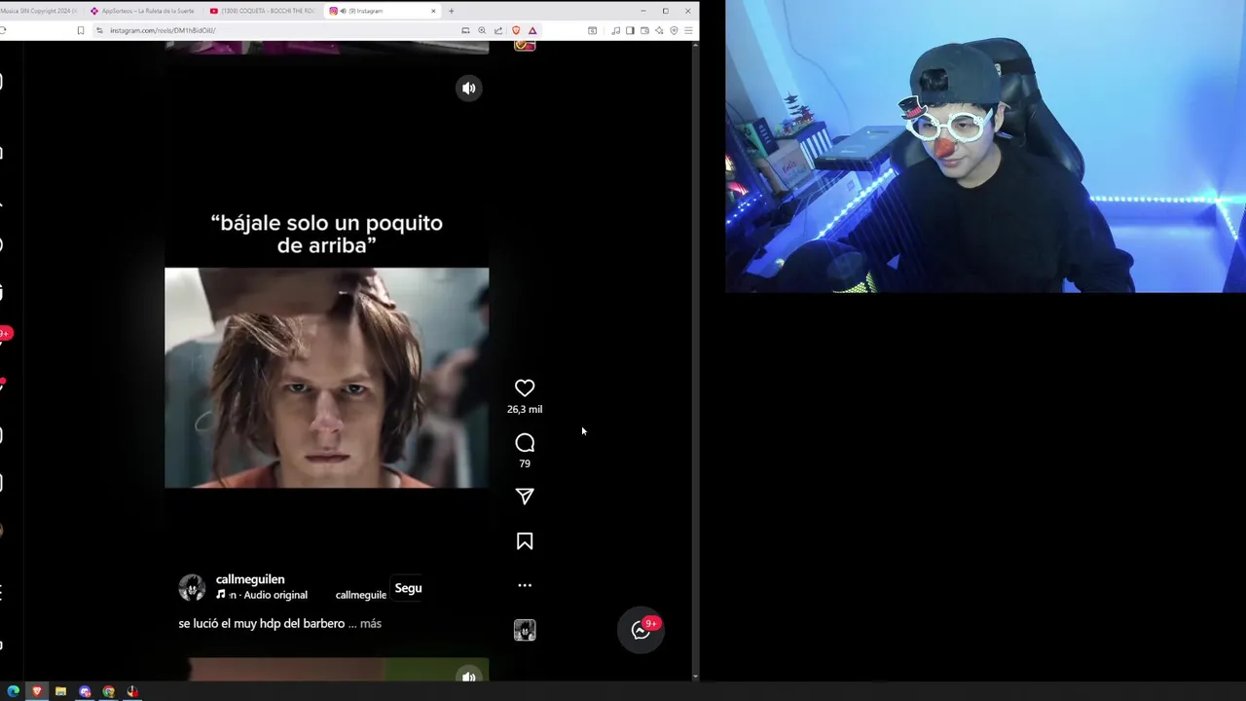The image size is (1246, 701).
Task: Expand the caption with 'más'
Action: pyautogui.click(x=371, y=623)
